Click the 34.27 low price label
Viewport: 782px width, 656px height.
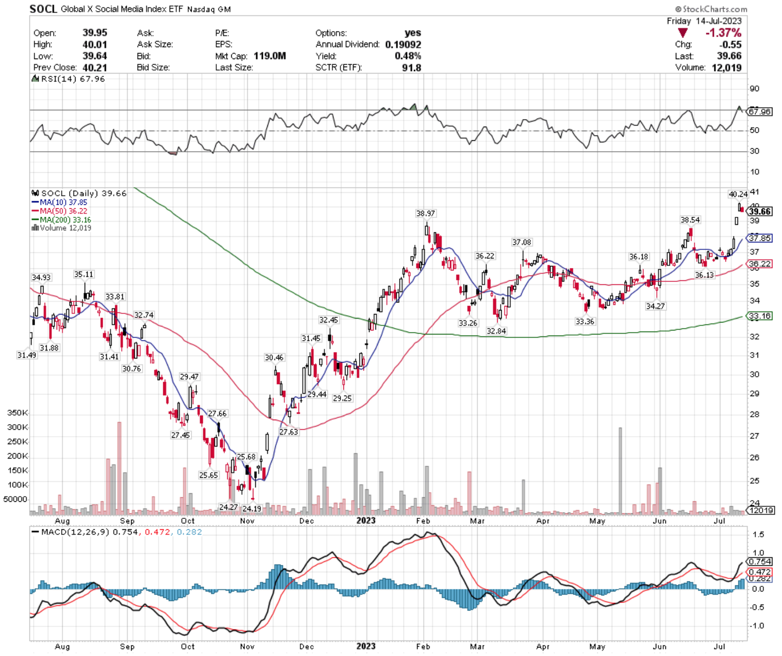point(655,306)
